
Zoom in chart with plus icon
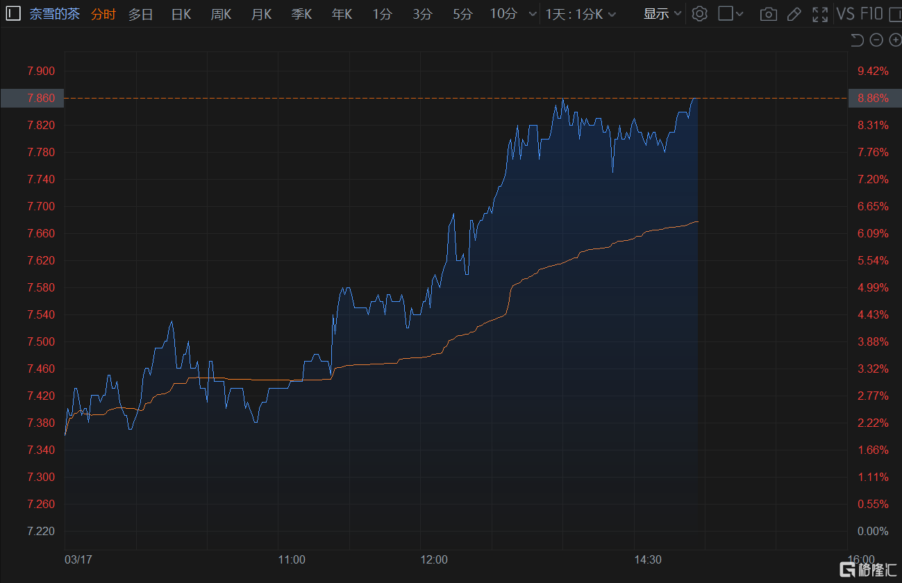(x=895, y=40)
